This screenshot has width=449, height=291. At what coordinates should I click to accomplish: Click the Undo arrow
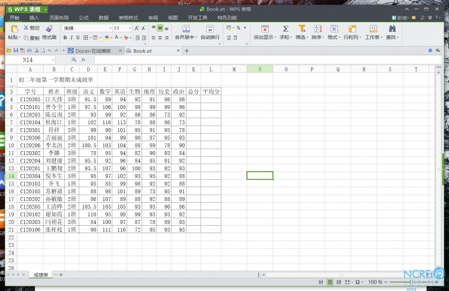coord(49,50)
